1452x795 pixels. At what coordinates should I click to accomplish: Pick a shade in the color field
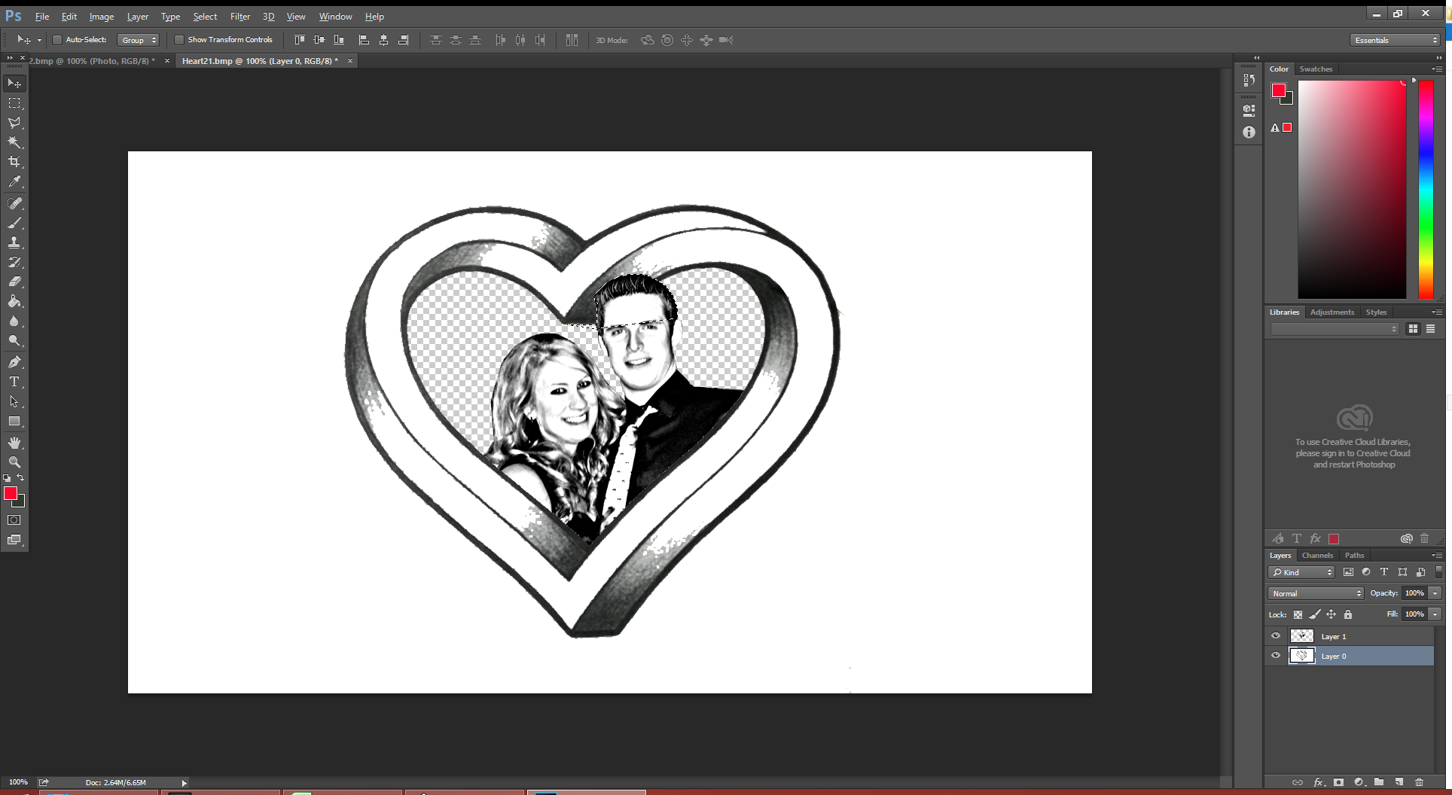click(1352, 190)
